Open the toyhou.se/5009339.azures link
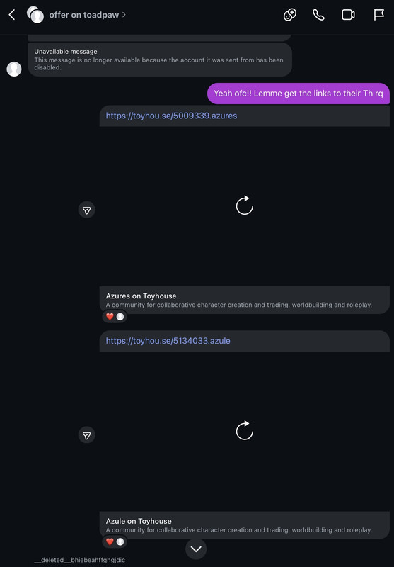Screen dimensions: 394x567 click(x=171, y=116)
